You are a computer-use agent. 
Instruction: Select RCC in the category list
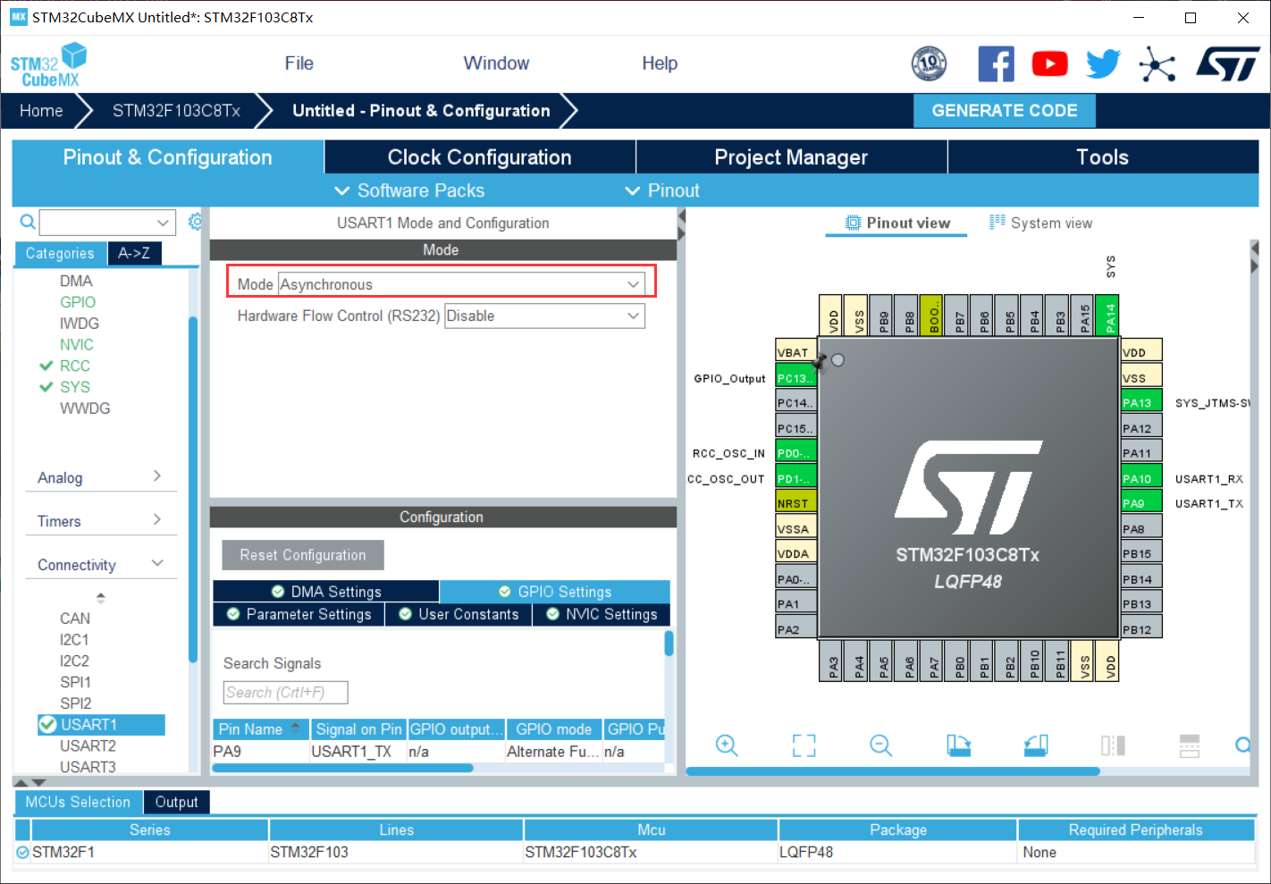coord(75,366)
